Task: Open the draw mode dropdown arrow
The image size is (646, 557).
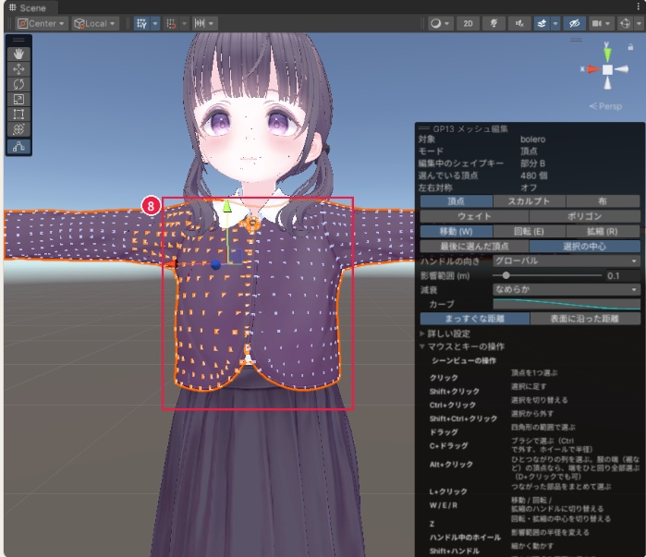Action: tap(447, 23)
